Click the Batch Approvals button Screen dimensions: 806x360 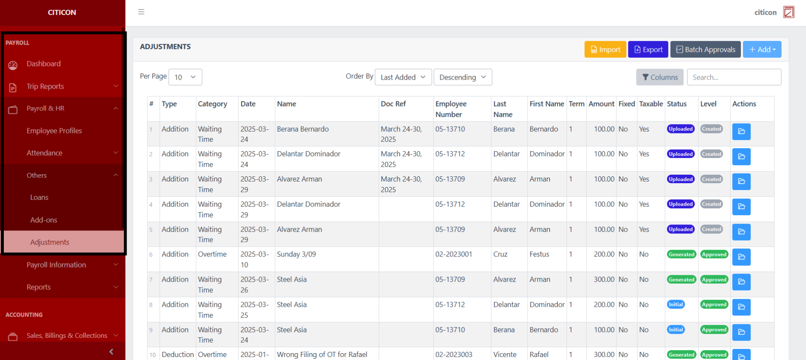(705, 49)
